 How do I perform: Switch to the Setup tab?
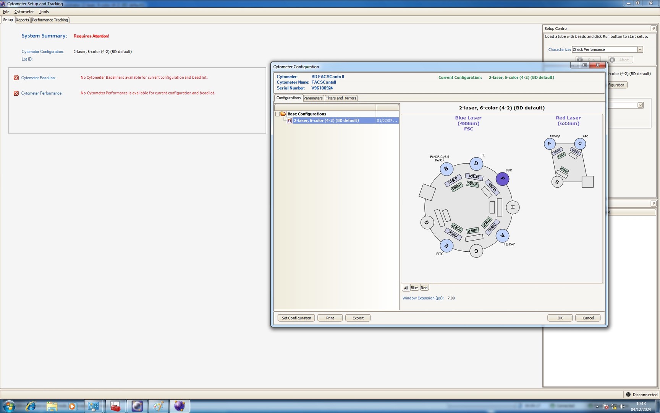8,20
